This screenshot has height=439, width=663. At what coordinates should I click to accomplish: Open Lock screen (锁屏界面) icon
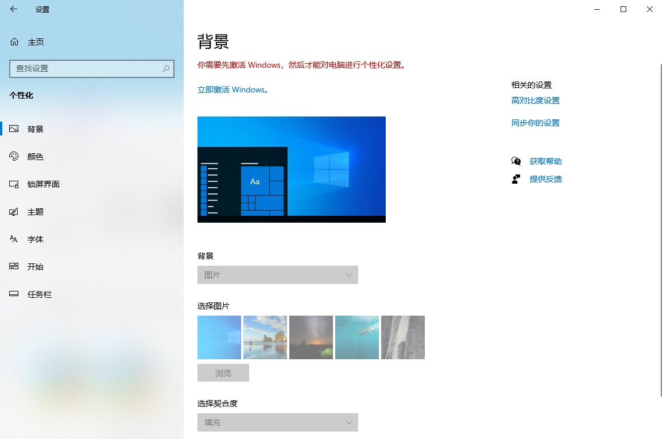[x=14, y=184]
